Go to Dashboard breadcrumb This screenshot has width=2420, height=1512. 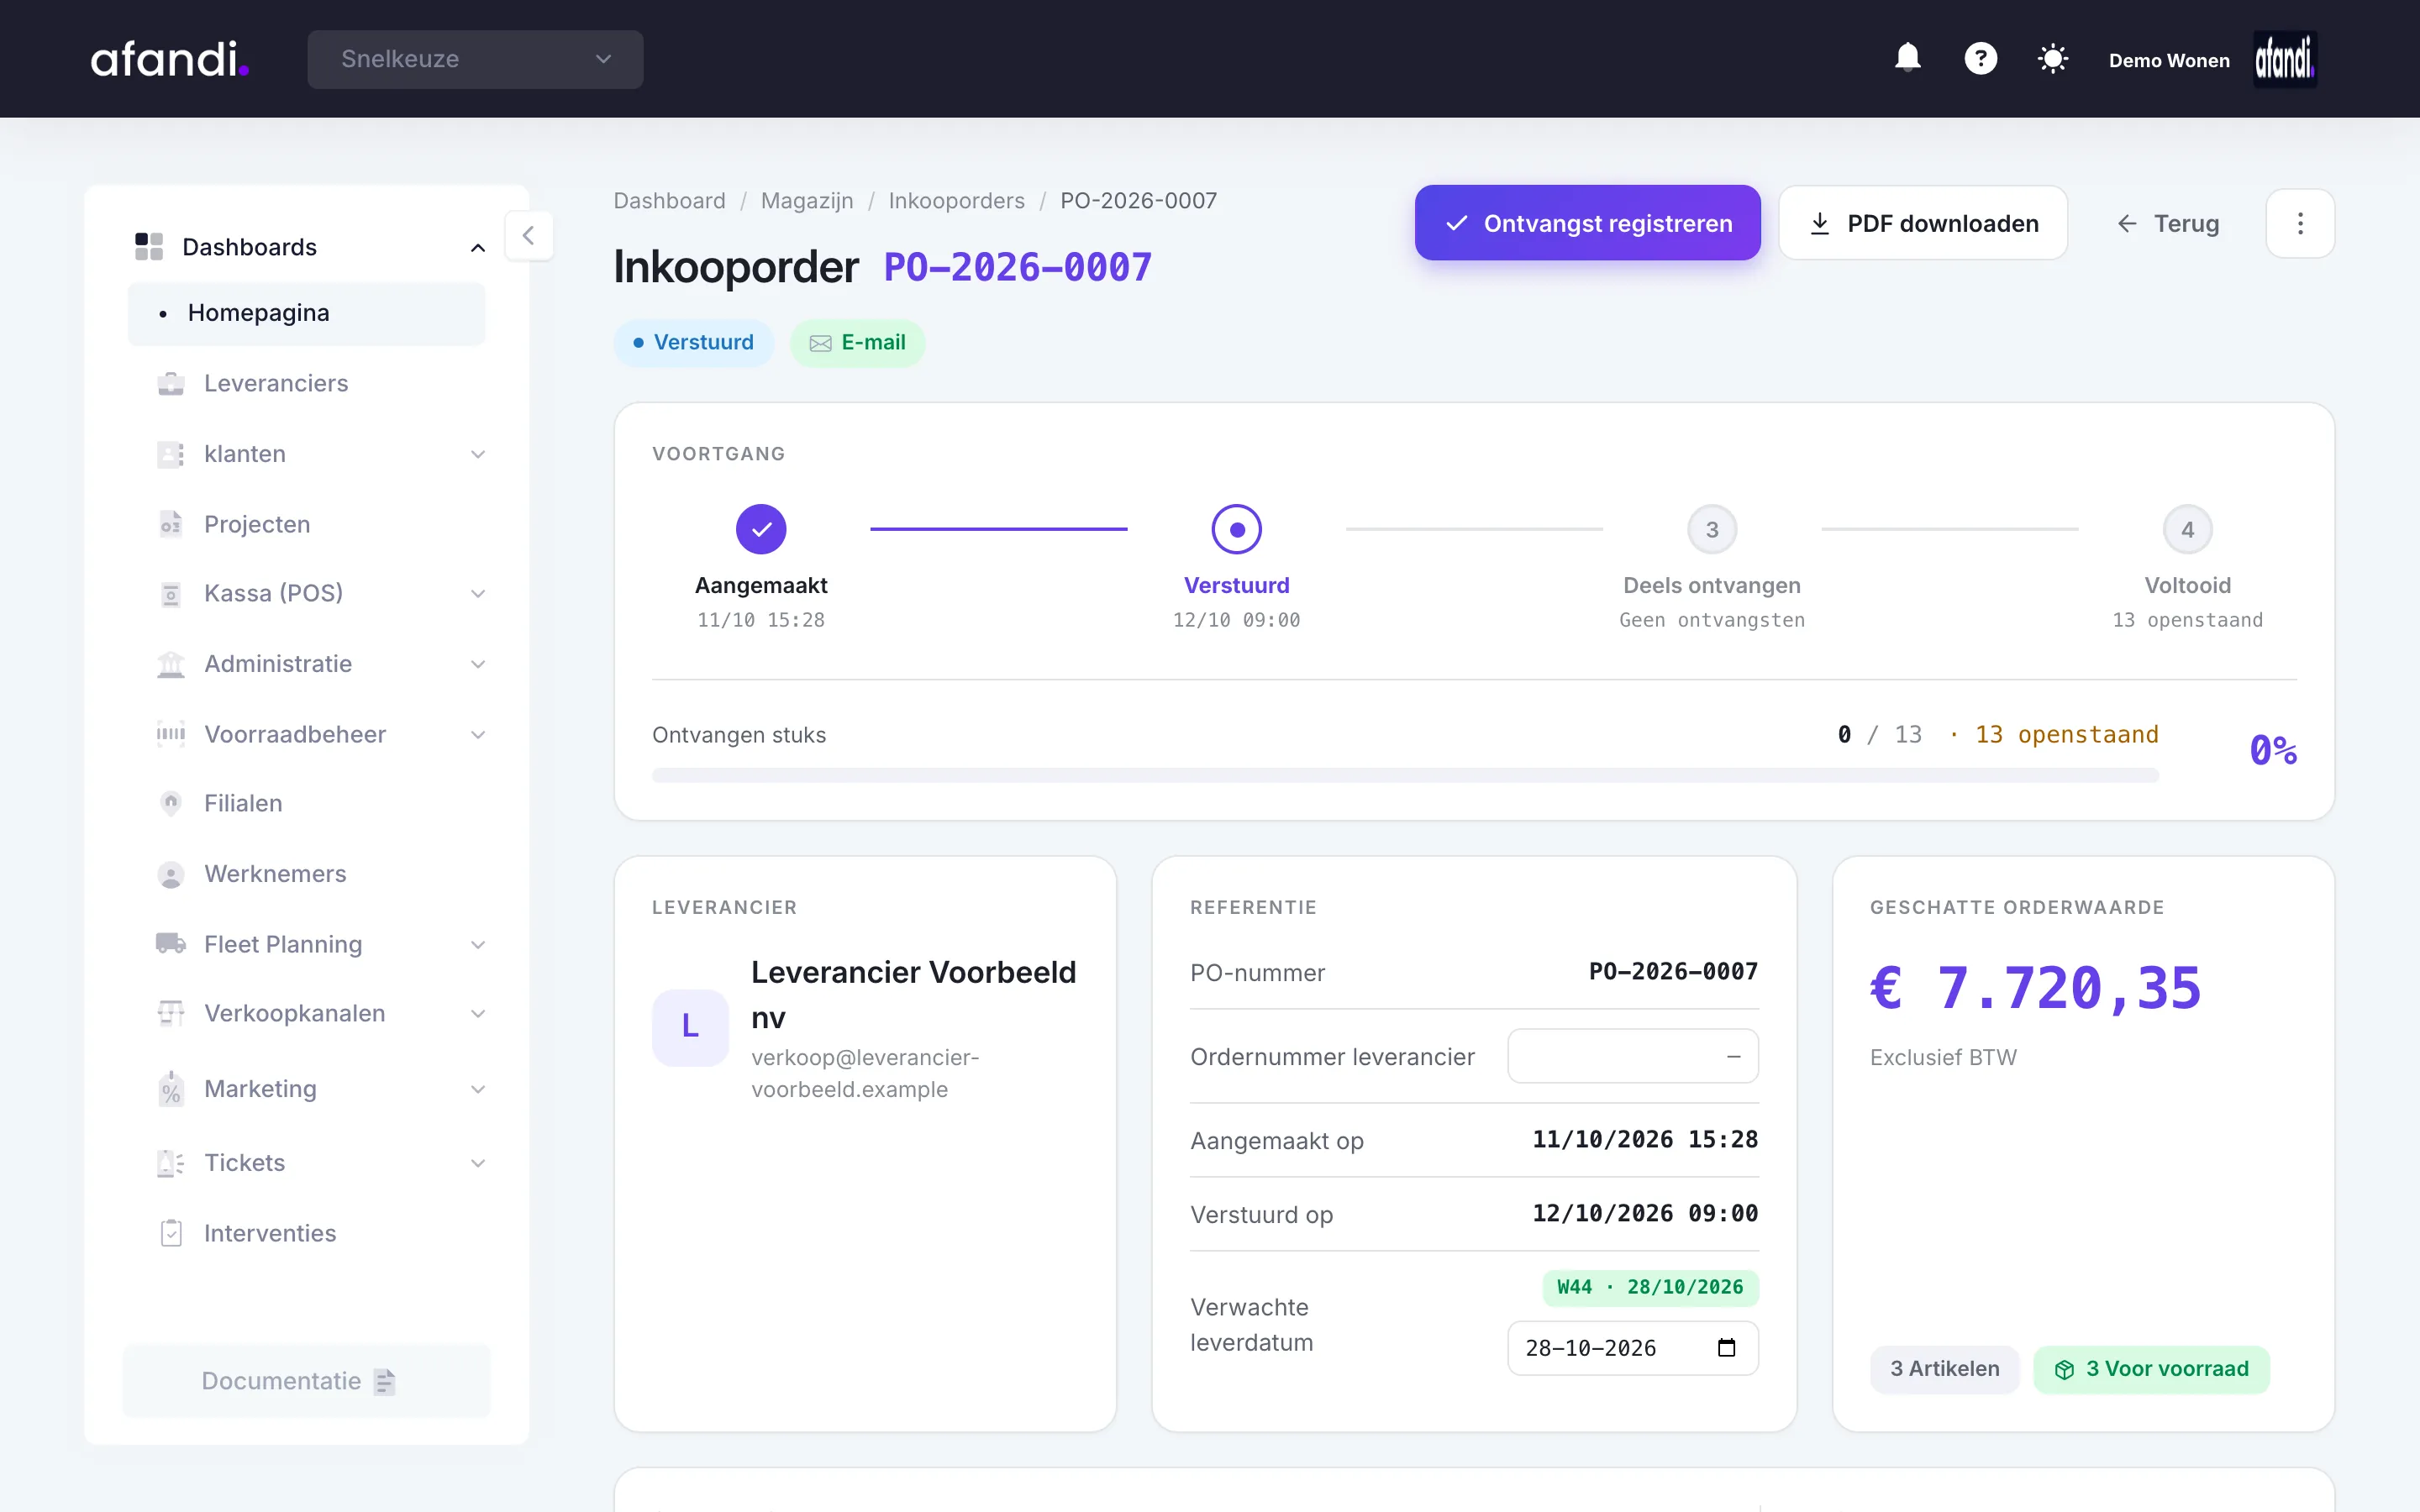tap(669, 201)
